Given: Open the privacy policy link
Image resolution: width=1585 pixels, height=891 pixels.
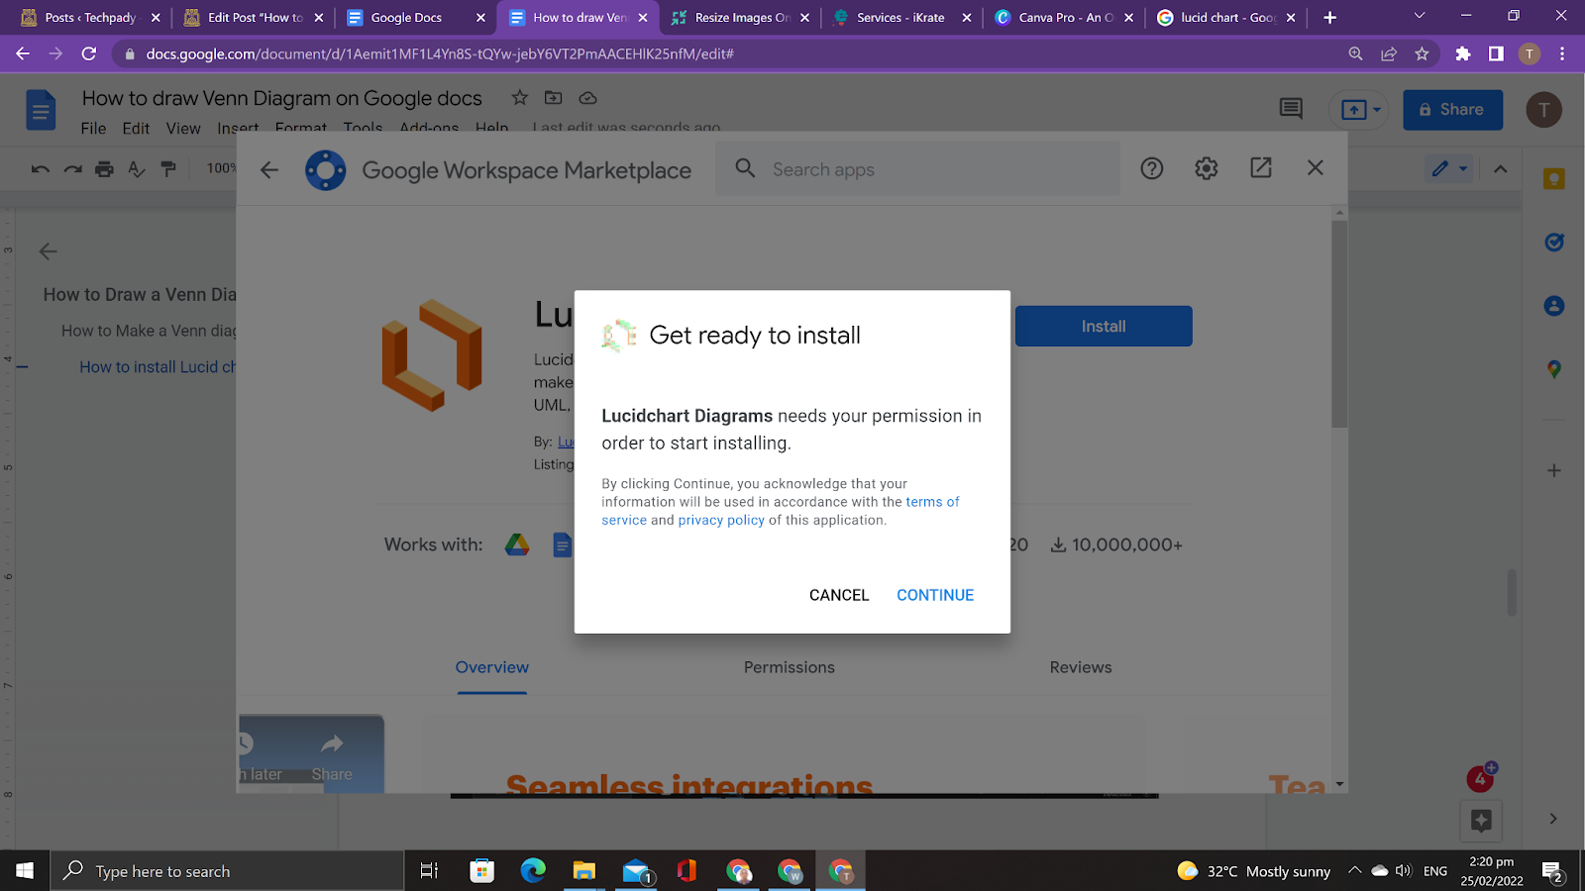Looking at the screenshot, I should coord(721,520).
